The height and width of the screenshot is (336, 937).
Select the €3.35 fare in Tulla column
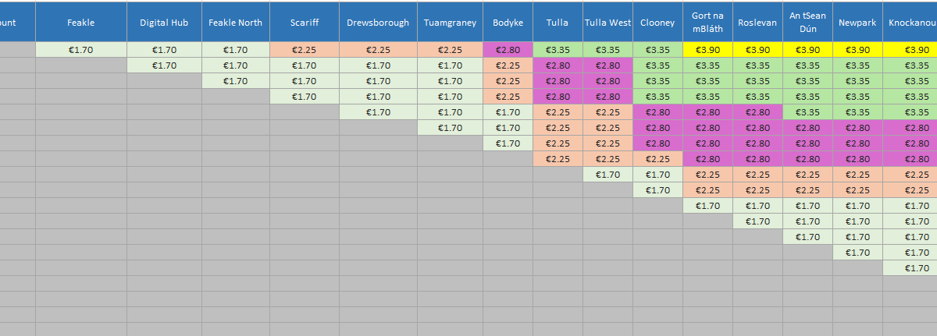pyautogui.click(x=558, y=50)
